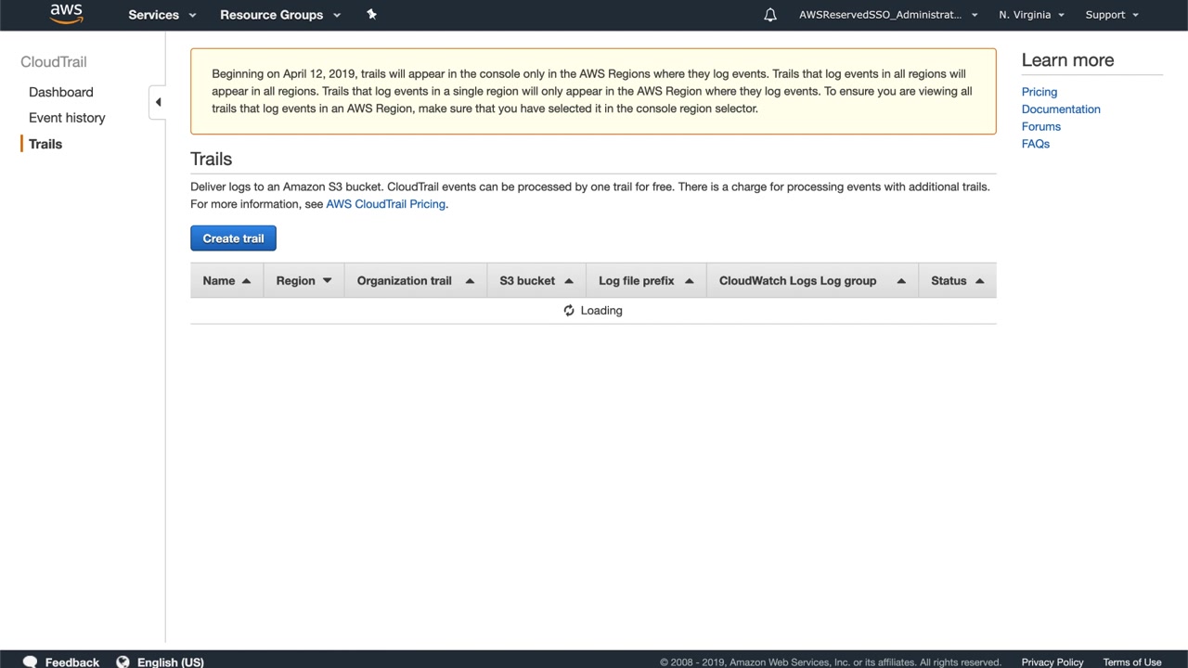The image size is (1188, 668).
Task: Click the Trails page heading
Action: (212, 159)
